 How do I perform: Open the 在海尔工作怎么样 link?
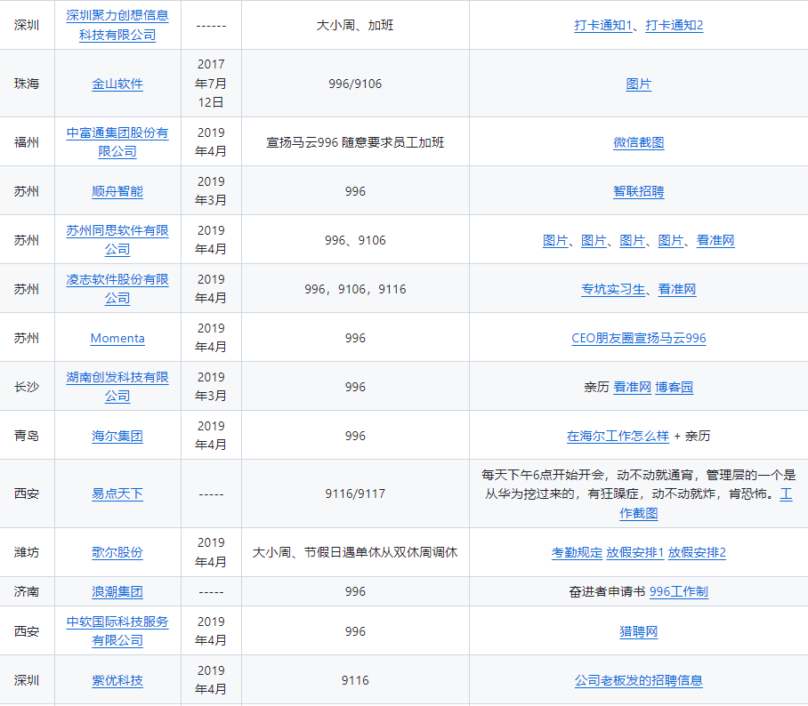point(618,437)
